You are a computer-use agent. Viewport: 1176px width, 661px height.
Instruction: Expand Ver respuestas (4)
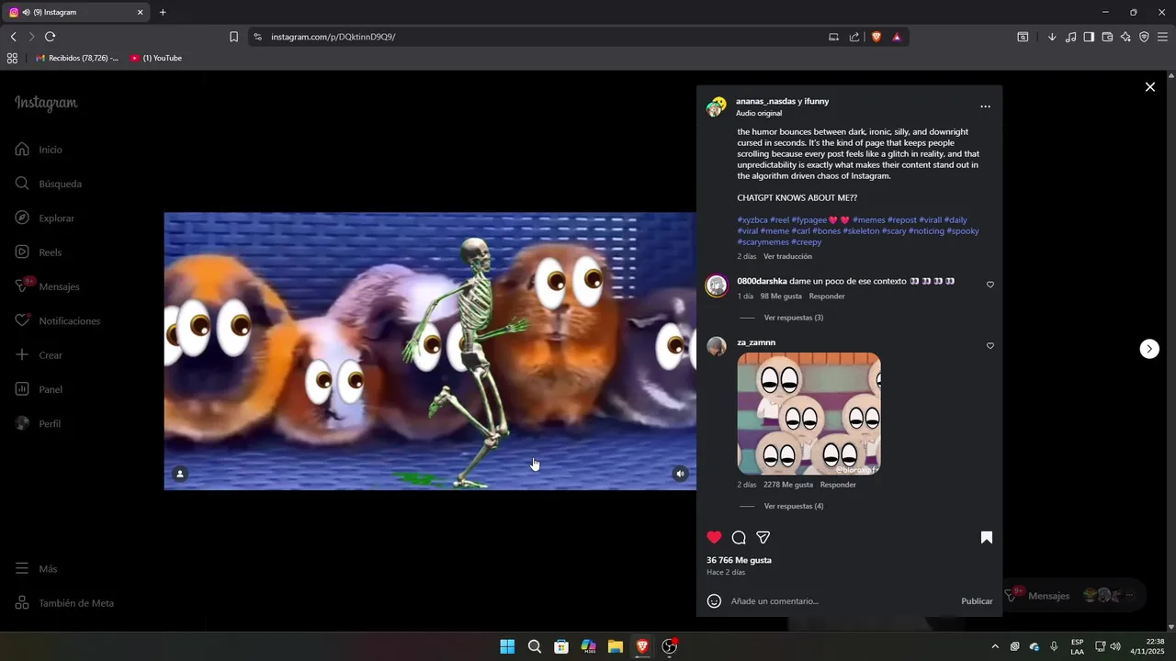pyautogui.click(x=794, y=506)
